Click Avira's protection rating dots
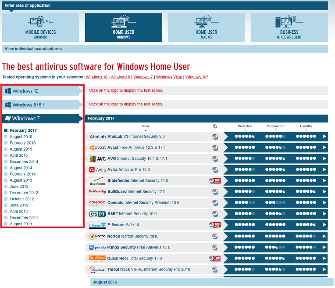 pos(245,169)
